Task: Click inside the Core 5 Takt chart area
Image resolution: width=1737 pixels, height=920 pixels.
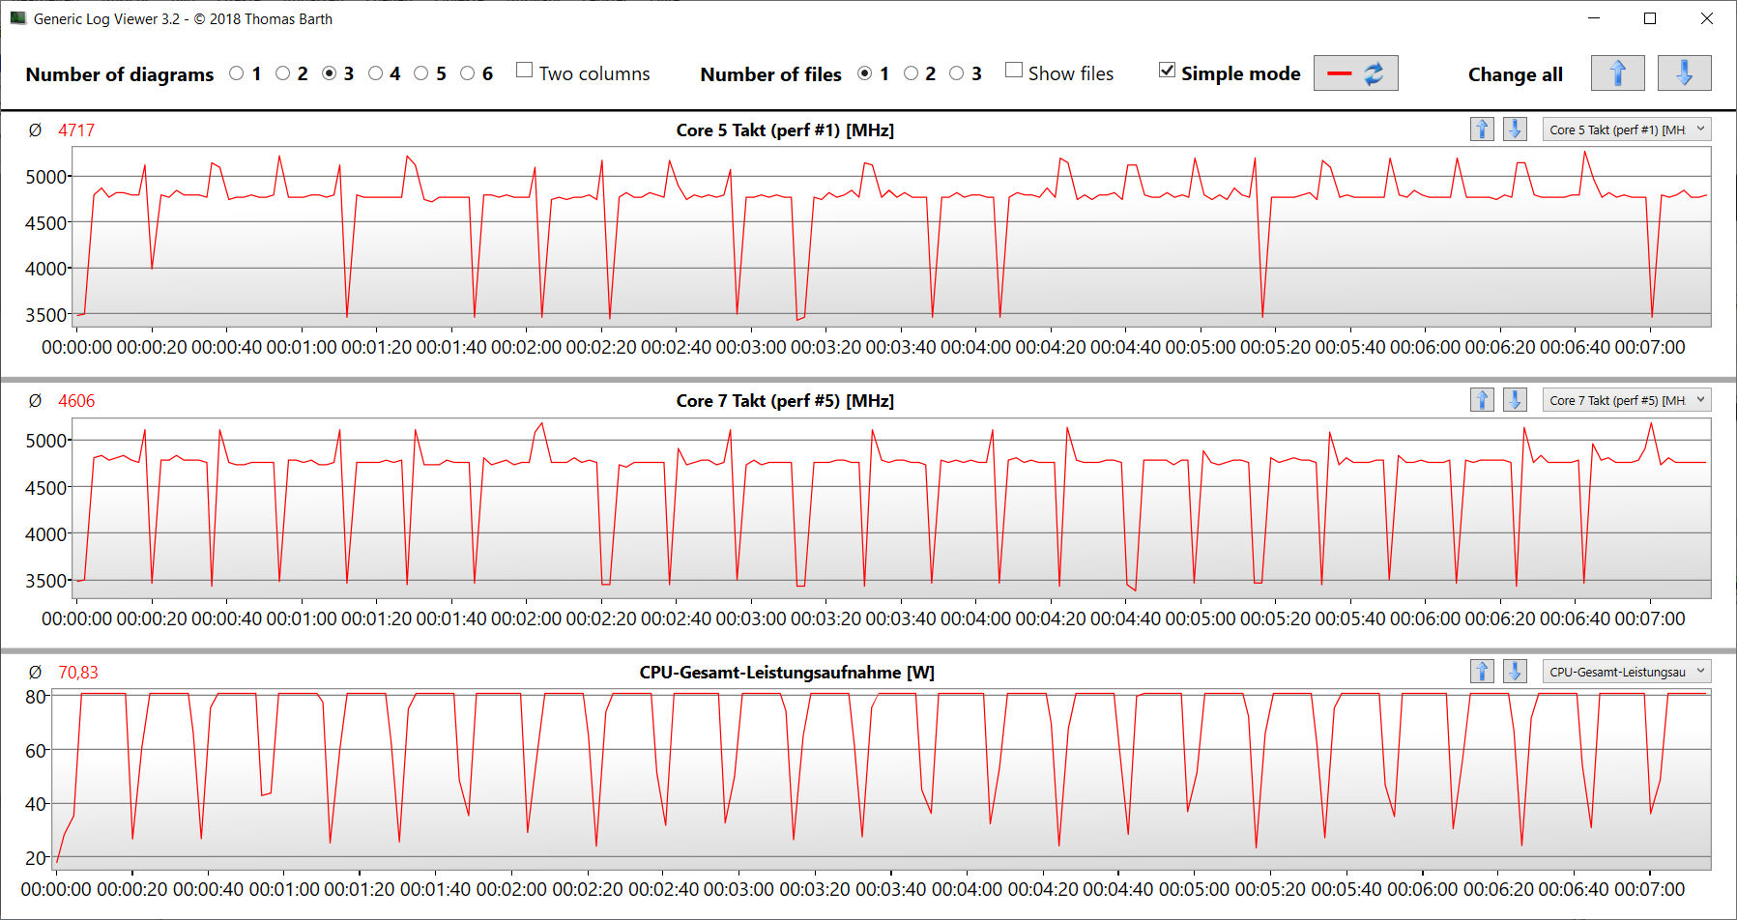Action: click(893, 237)
